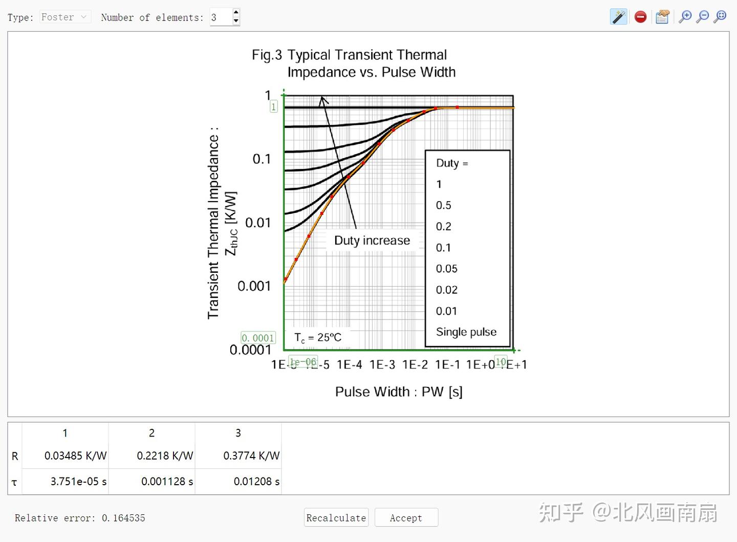Click the zoom-to-fit magnifier icon
The width and height of the screenshot is (737, 542).
[720, 16]
